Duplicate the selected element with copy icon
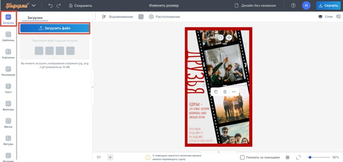The width and height of the screenshot is (343, 162). [x=216, y=92]
